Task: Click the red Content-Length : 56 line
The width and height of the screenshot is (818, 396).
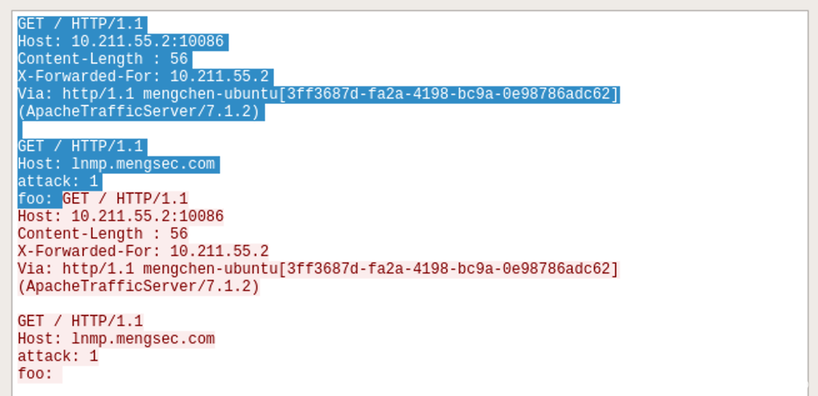Action: (103, 234)
